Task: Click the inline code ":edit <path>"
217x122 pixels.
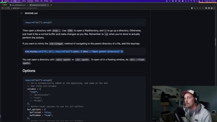Action: [x=63, y=60]
